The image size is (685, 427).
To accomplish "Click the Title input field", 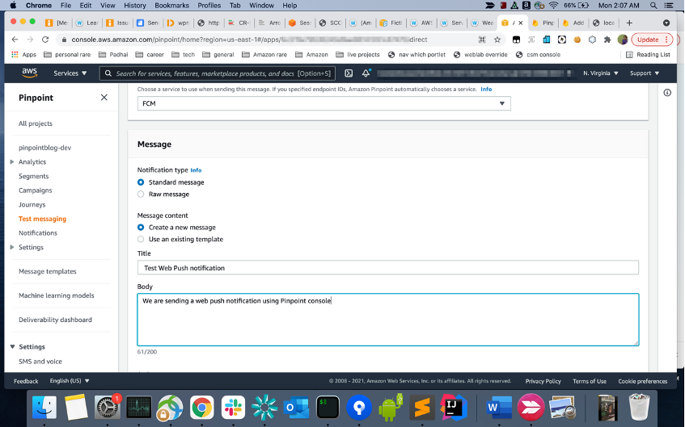I will pos(388,268).
